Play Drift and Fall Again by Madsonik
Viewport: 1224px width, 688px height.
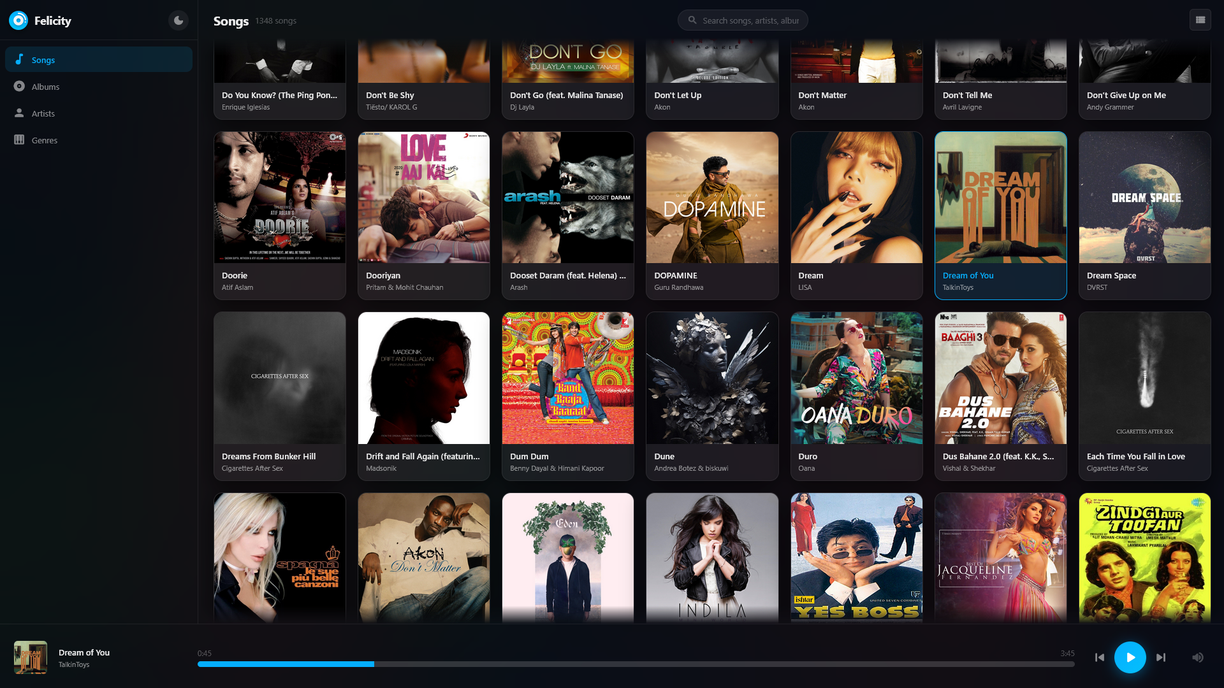tap(424, 396)
